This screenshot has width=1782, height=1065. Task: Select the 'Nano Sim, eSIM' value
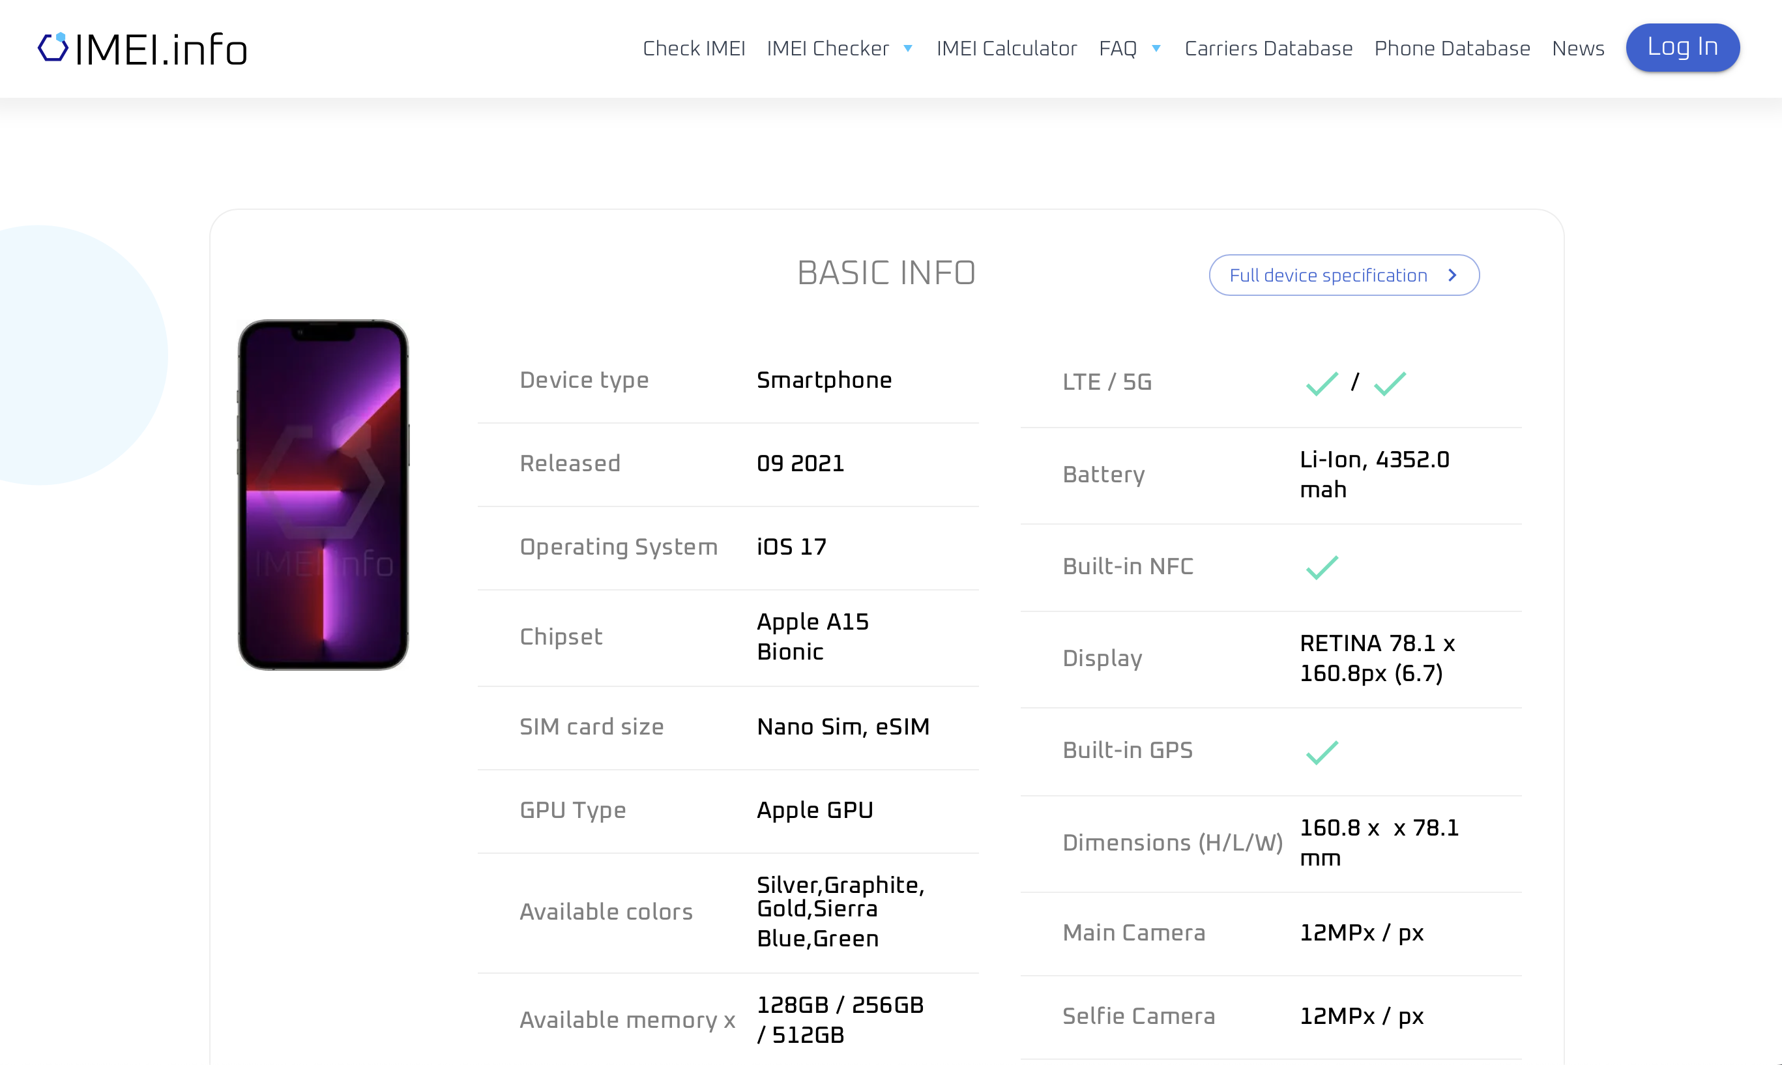click(843, 726)
